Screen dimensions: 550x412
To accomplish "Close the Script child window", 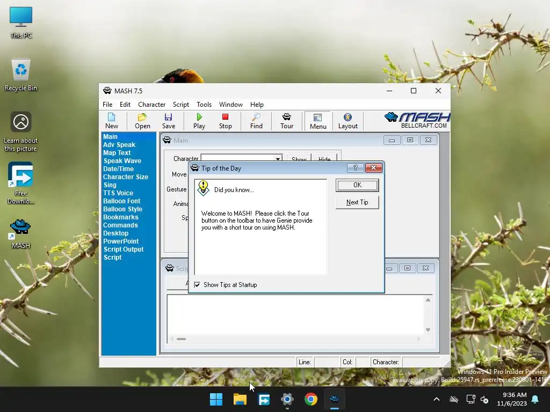I will pyautogui.click(x=425, y=268).
